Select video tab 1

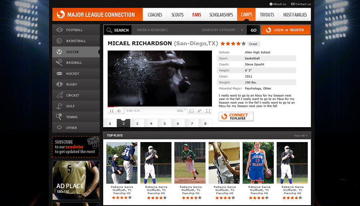(110, 124)
